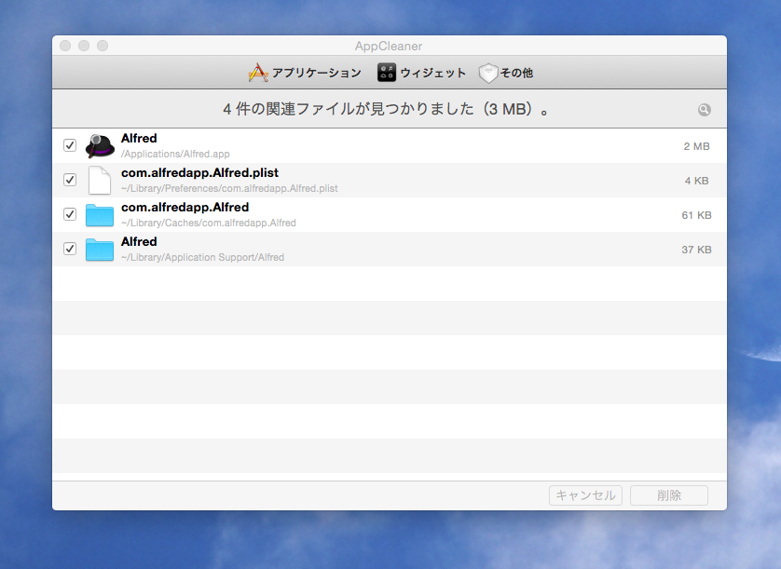The height and width of the screenshot is (569, 781).
Task: Select the /Applications/Alfred.app path text
Action: 175,154
